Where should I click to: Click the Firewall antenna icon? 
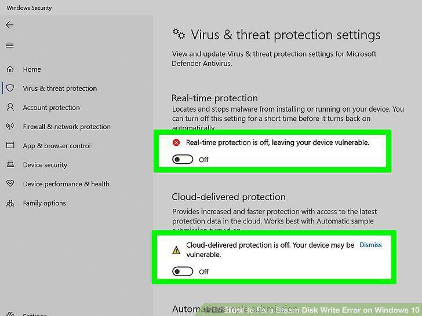click(x=10, y=126)
